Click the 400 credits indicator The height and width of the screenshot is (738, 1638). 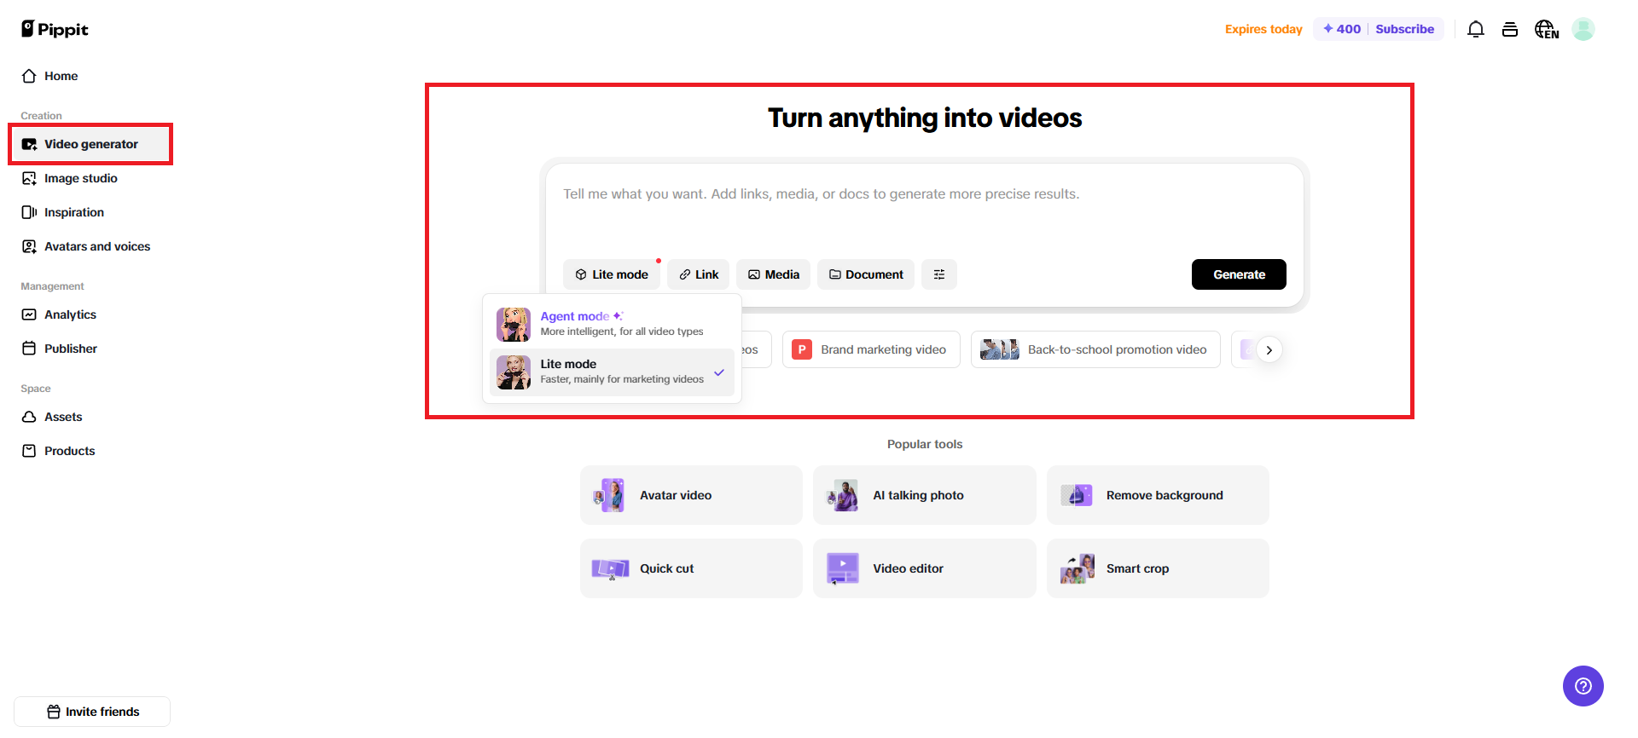1342,29
